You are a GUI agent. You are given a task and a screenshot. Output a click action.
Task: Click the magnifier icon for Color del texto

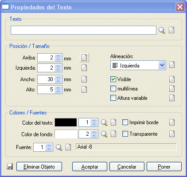pos(104,123)
